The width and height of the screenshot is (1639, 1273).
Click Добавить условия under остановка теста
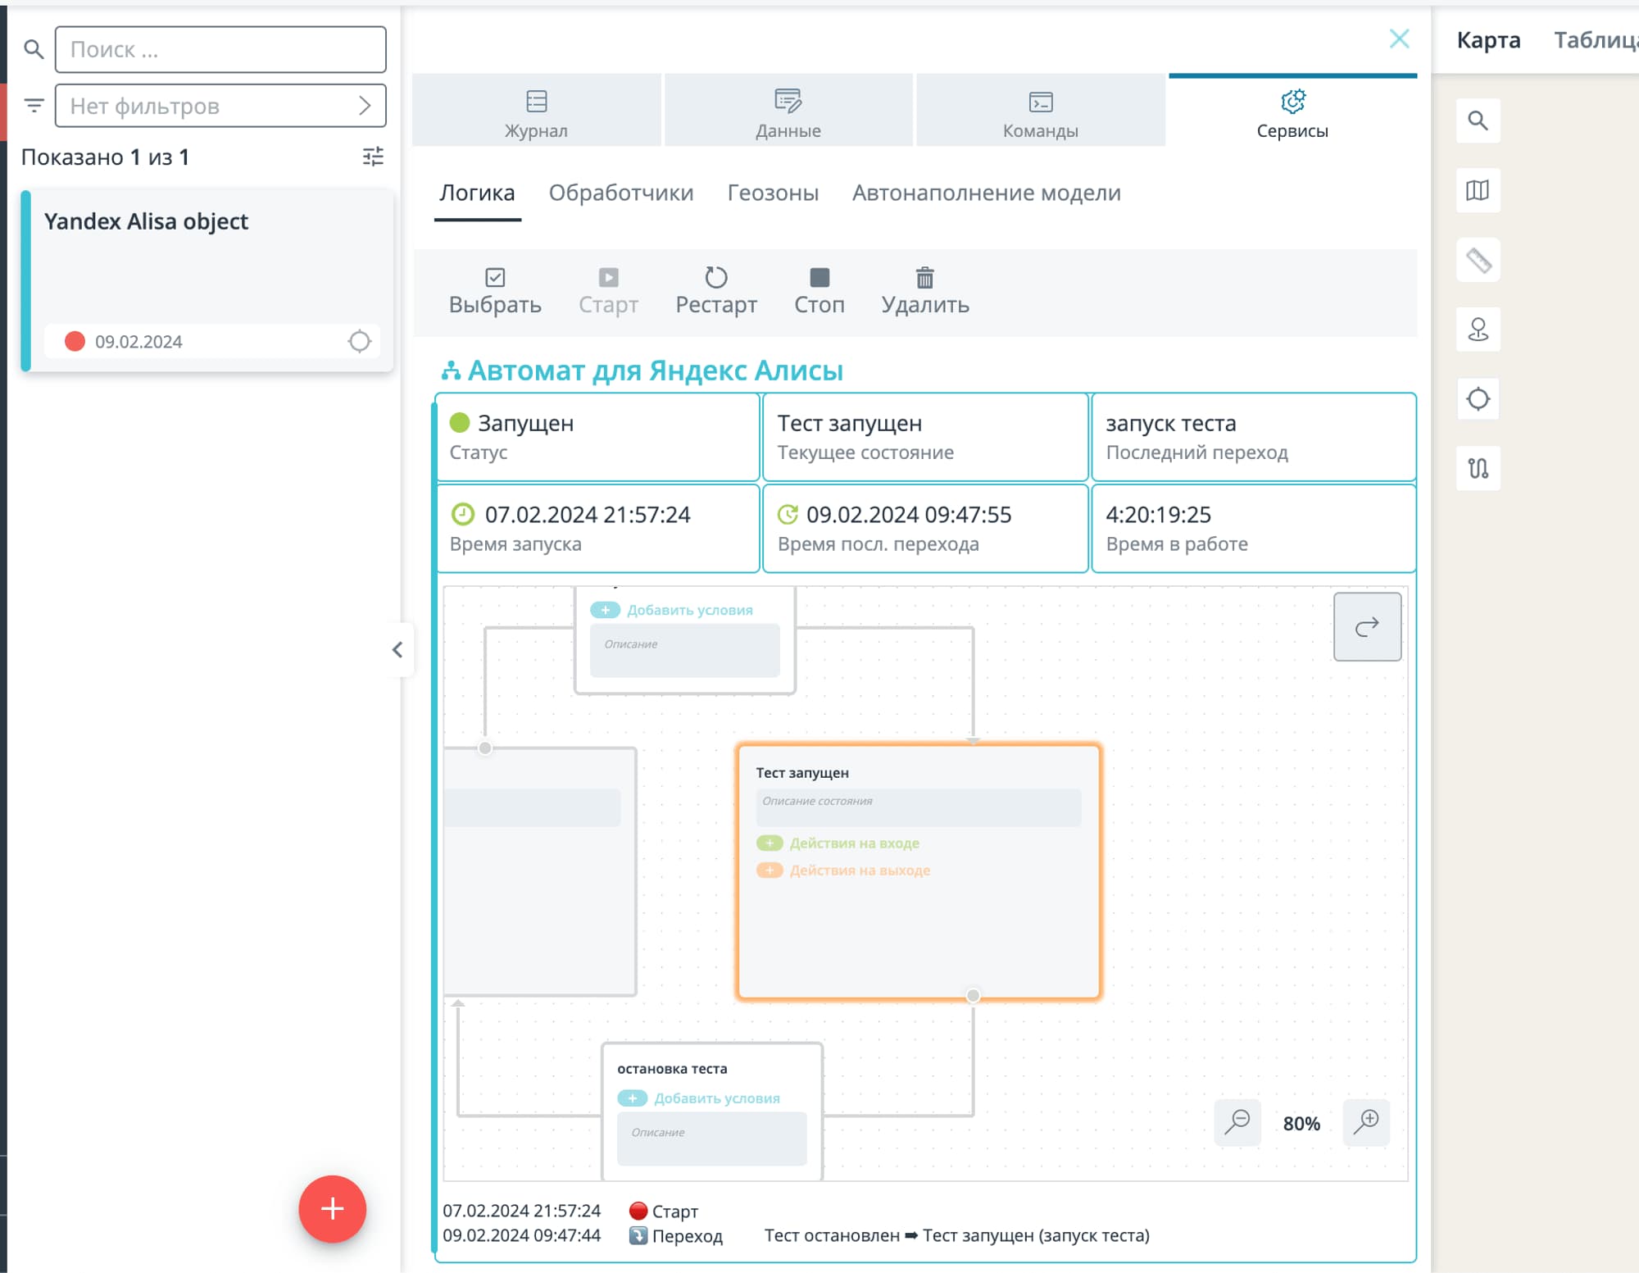(x=715, y=1098)
